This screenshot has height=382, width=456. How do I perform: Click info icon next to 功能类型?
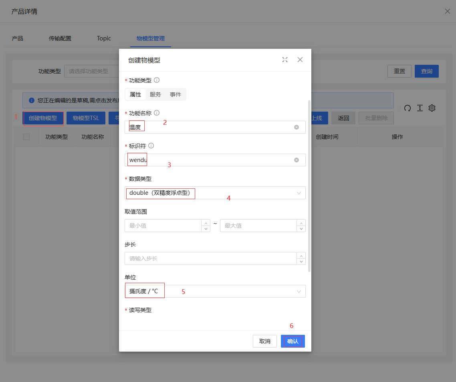tap(157, 80)
